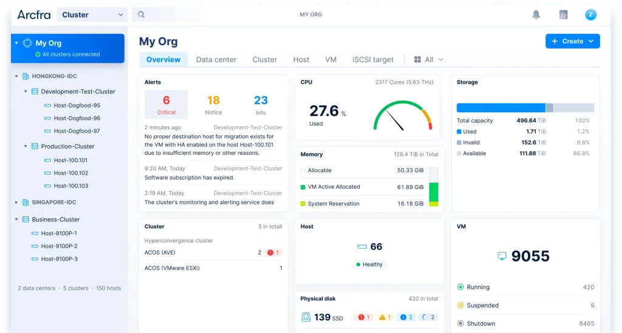Open the task list icon in header
This screenshot has width=622, height=333.
(x=563, y=15)
